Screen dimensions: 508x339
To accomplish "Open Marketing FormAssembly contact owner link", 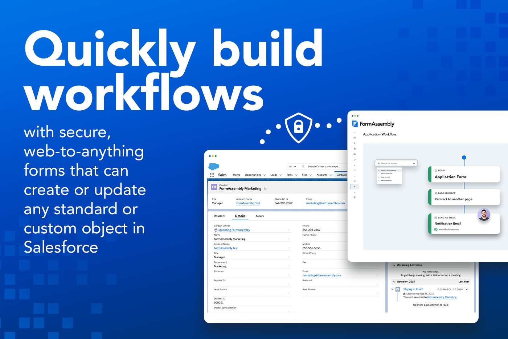I will 234,230.
